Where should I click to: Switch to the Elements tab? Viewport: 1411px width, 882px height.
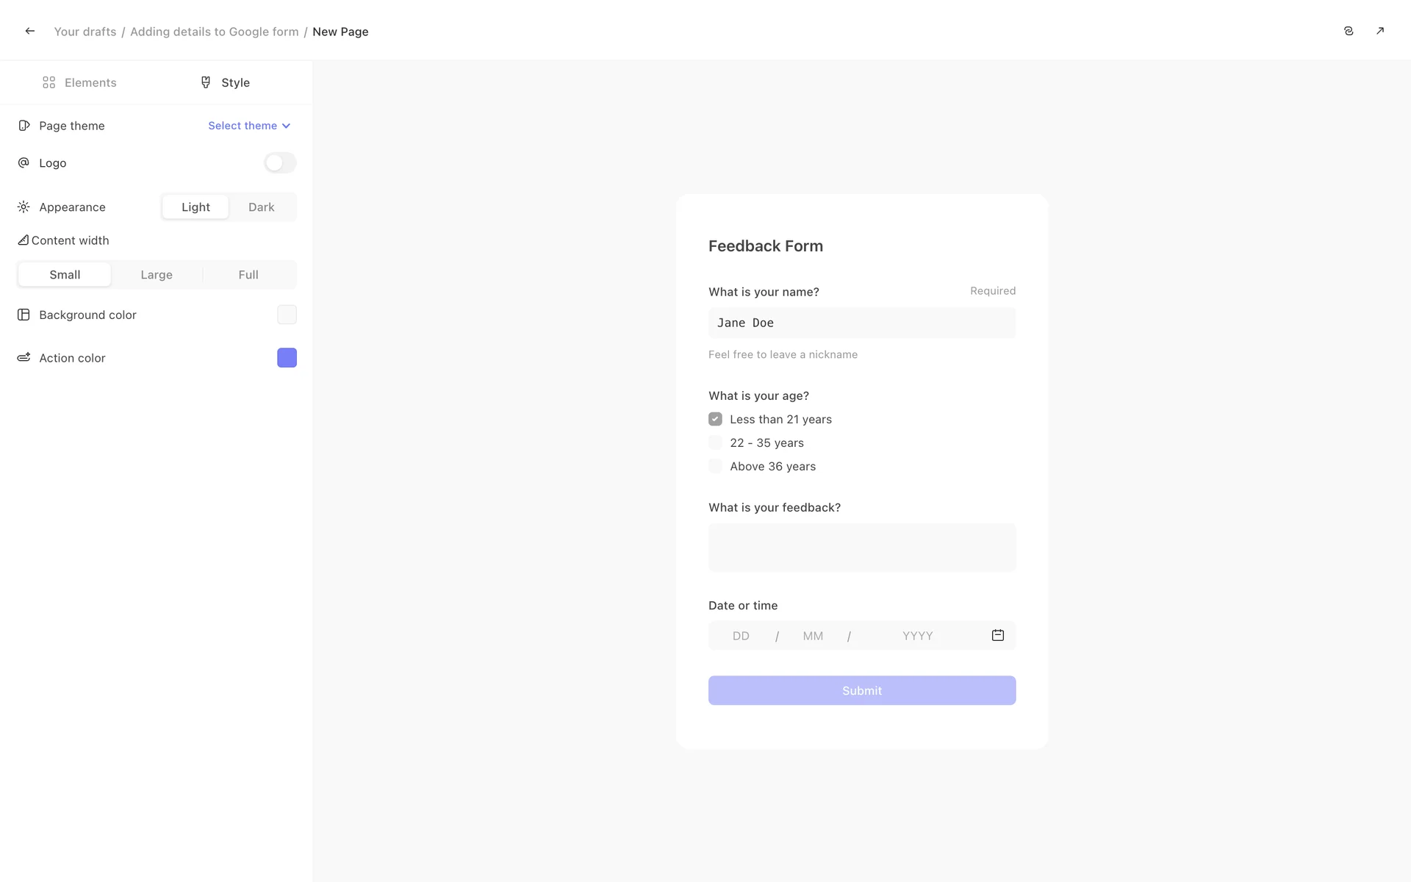(79, 82)
